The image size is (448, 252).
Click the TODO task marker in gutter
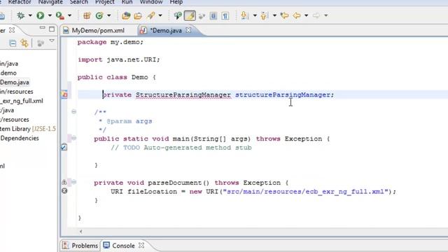point(64,148)
